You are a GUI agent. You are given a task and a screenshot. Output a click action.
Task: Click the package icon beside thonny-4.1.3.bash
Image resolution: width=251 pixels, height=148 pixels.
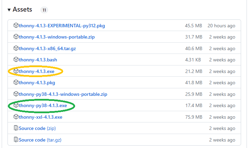[16, 60]
